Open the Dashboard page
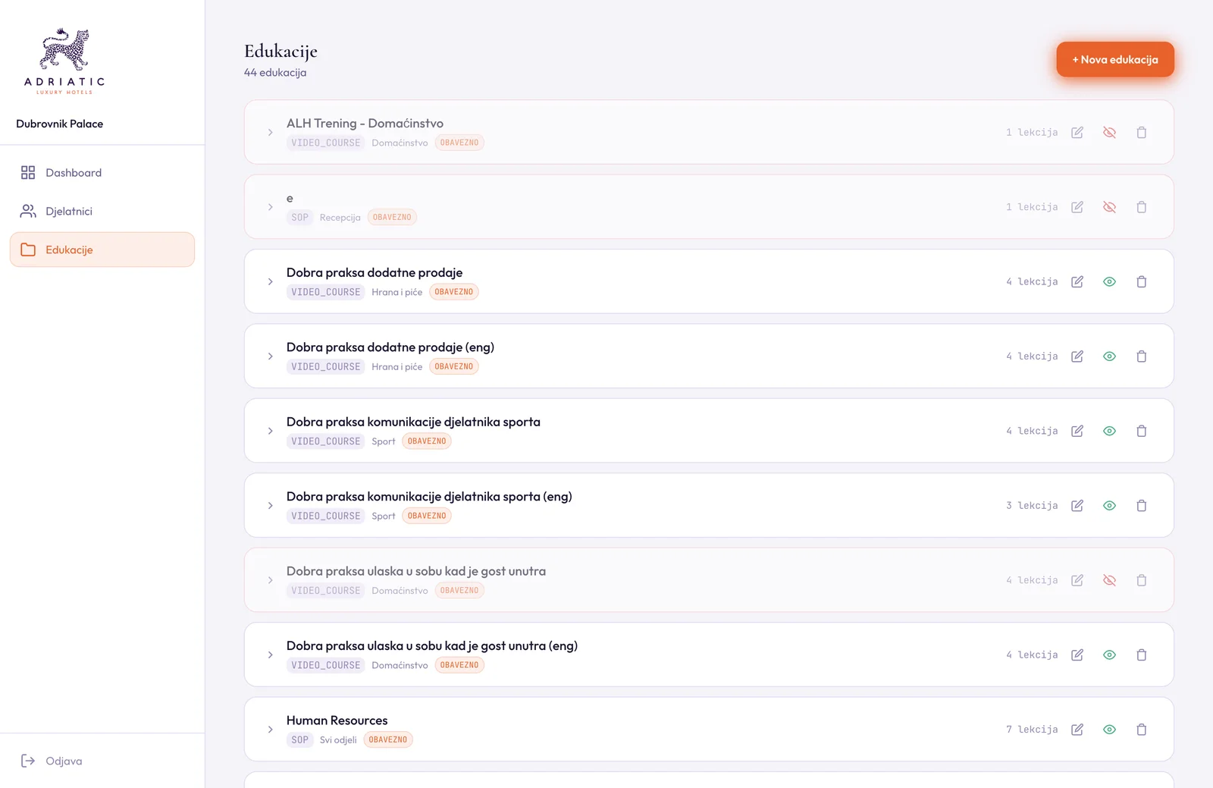This screenshot has height=788, width=1213. tap(102, 173)
